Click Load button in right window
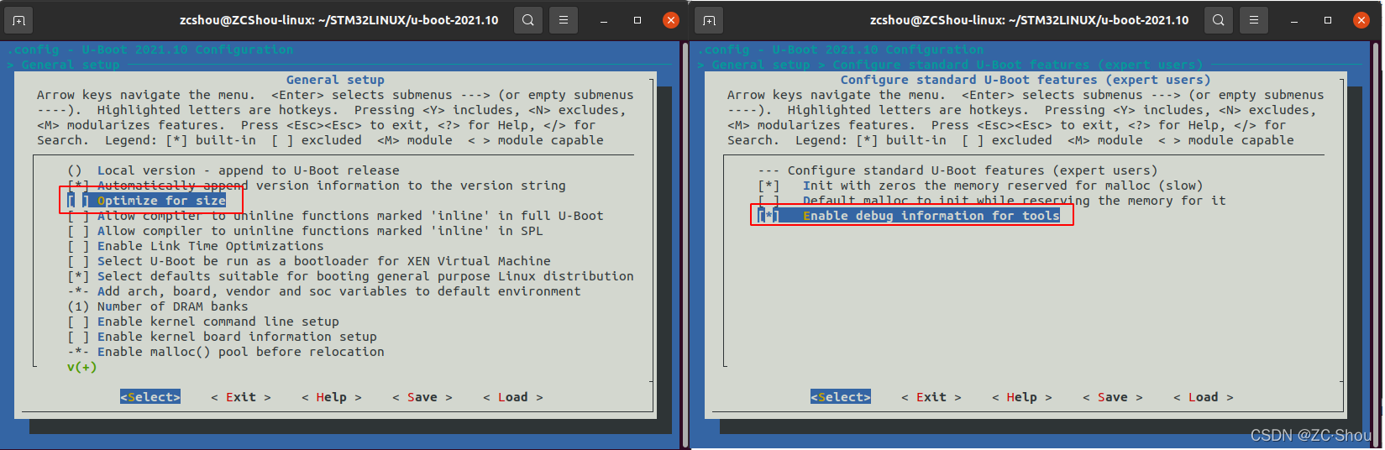1385x450 pixels. [1204, 397]
